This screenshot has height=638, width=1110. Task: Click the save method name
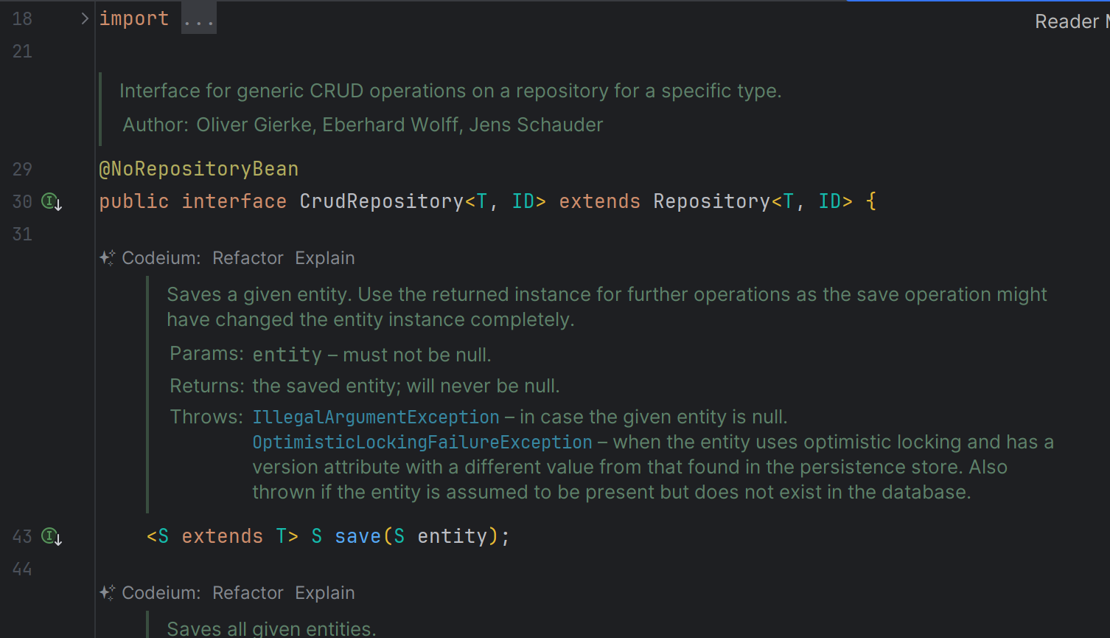click(x=358, y=536)
